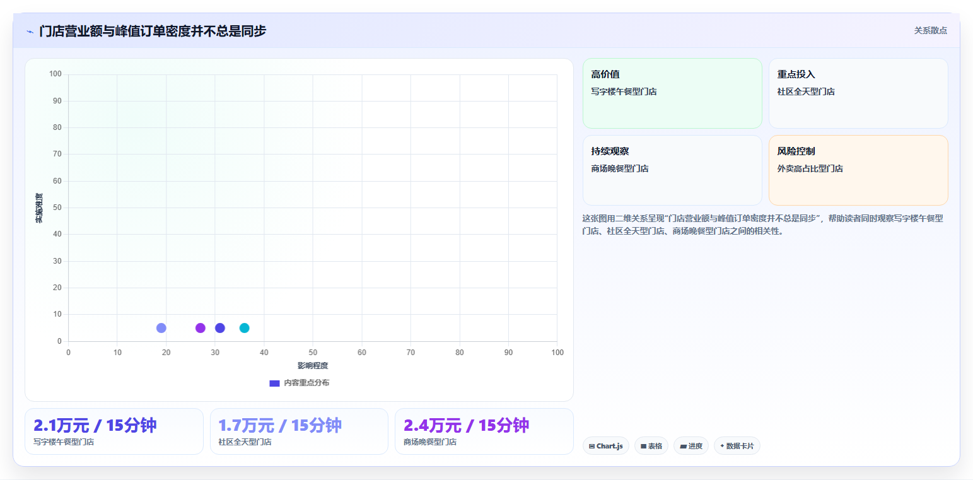This screenshot has height=480, width=973.
Task: Open the 重点投入 quadrant card
Action: 858,93
